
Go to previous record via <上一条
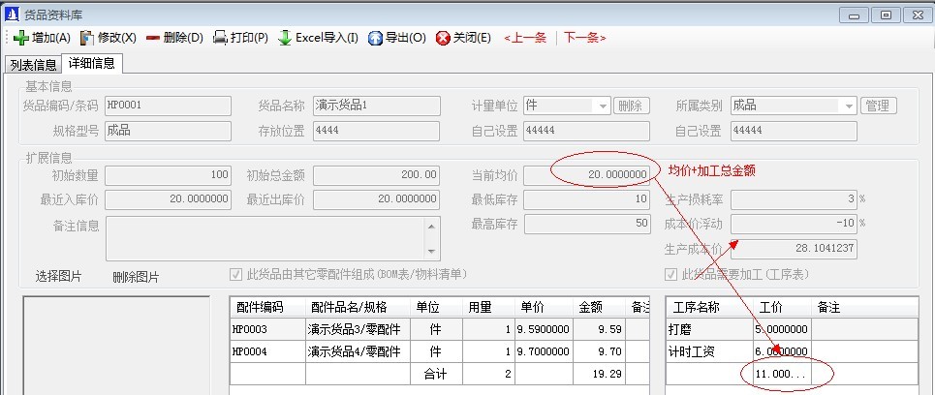526,38
